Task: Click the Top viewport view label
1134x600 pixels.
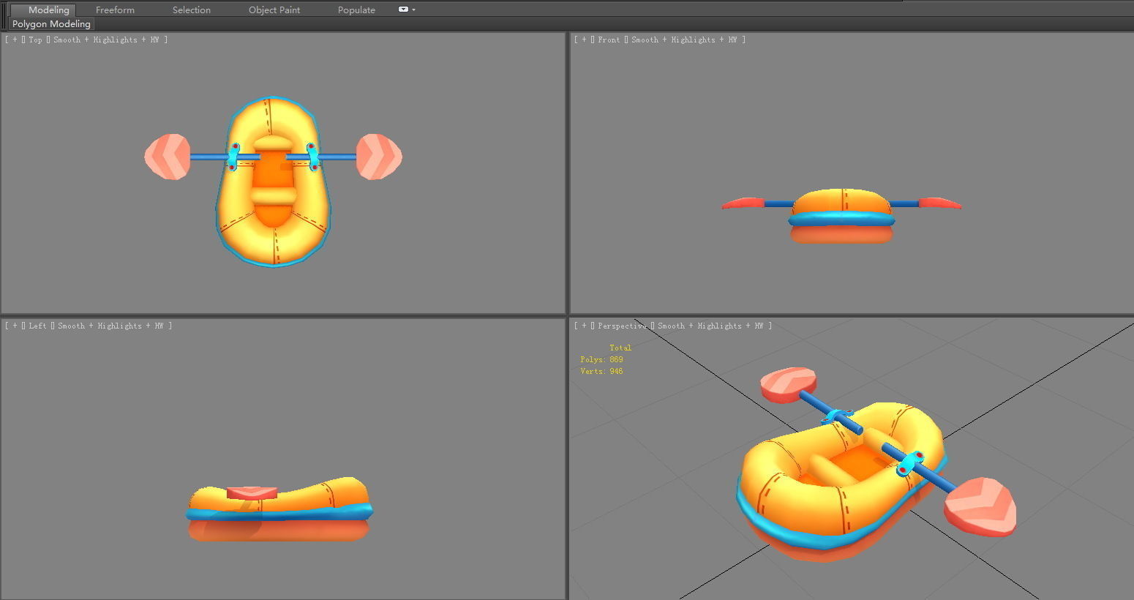Action: pyautogui.click(x=36, y=40)
